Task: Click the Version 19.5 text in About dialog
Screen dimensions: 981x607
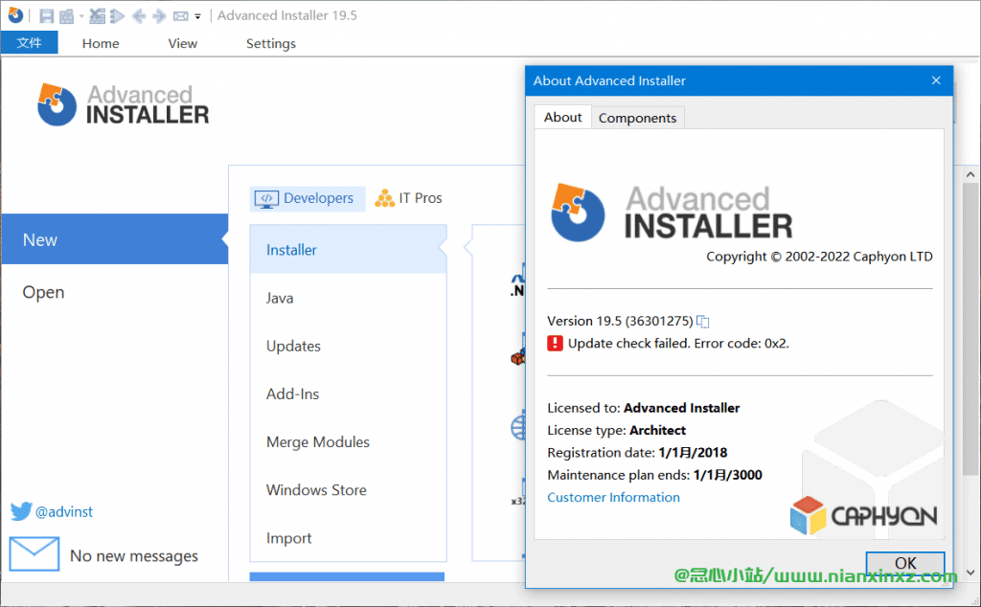Action: [620, 321]
